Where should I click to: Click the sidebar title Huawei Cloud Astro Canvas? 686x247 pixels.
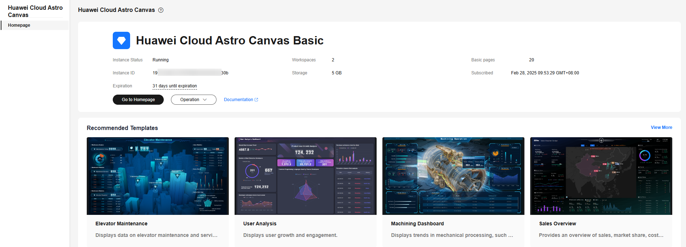(x=35, y=11)
